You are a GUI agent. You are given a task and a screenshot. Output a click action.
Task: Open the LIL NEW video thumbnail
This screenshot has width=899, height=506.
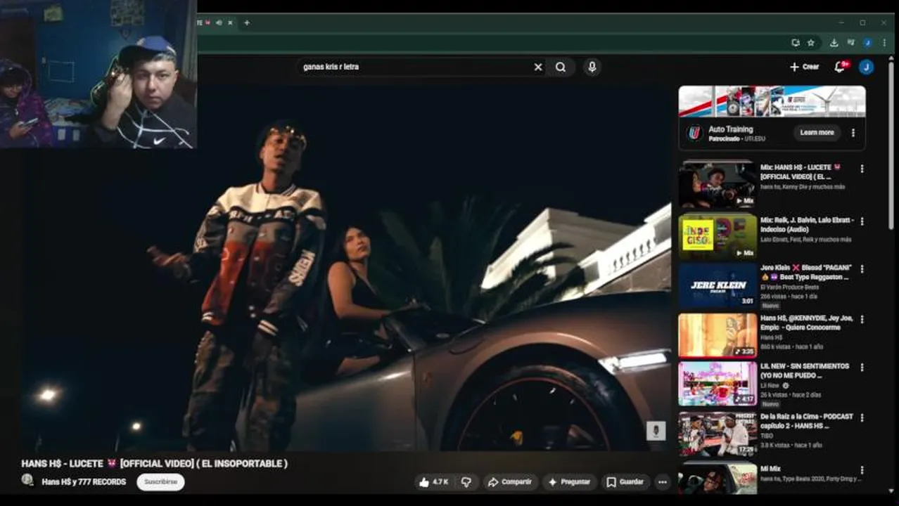click(x=718, y=384)
